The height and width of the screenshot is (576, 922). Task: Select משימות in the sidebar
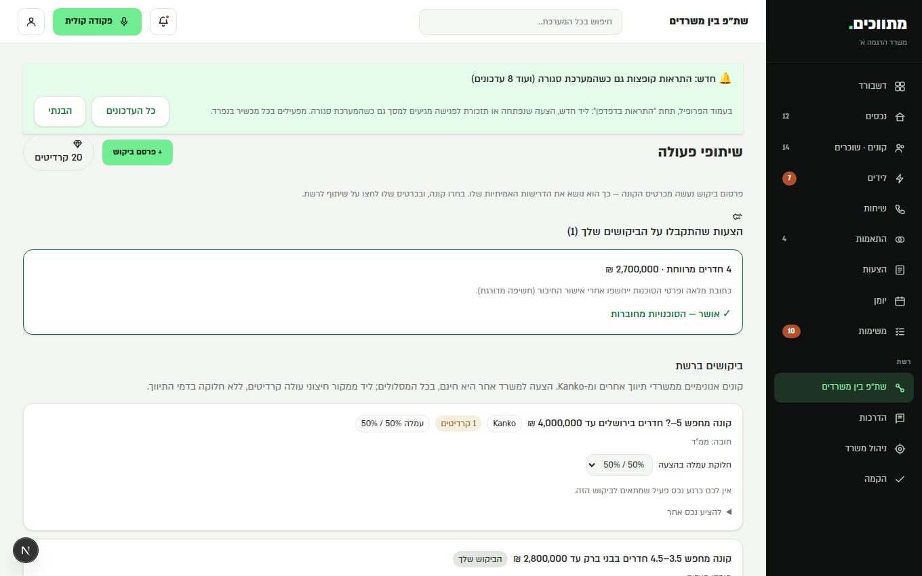pos(844,331)
